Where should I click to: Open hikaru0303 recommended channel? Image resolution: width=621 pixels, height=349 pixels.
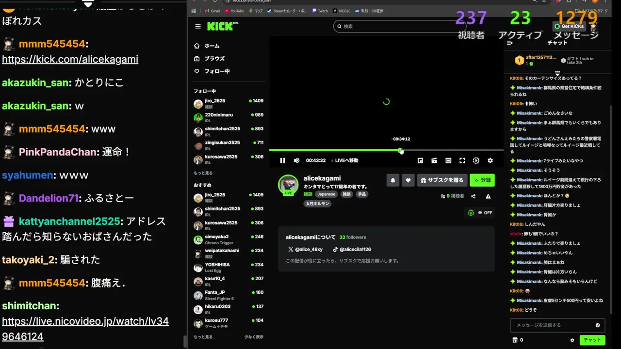228,309
